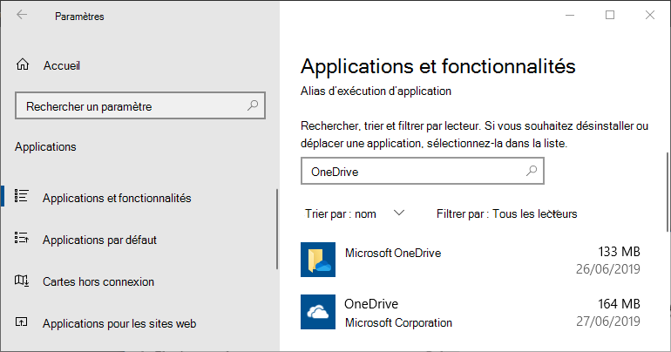The image size is (671, 352).
Task: Click the OneDrive cloud app icon
Action: 318,312
